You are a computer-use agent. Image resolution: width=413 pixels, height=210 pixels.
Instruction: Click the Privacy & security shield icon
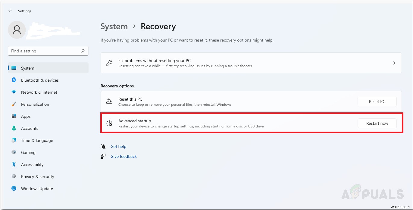point(14,177)
